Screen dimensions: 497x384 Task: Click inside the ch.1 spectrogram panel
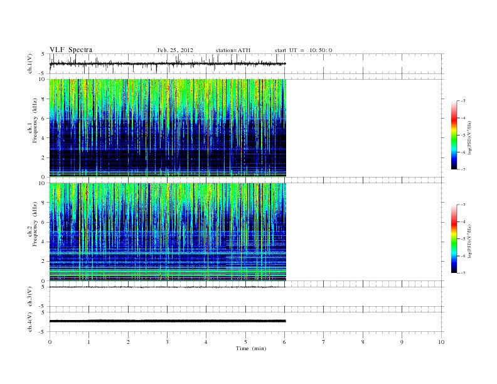[x=168, y=128]
